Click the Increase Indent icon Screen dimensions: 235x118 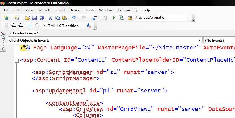click(21, 26)
